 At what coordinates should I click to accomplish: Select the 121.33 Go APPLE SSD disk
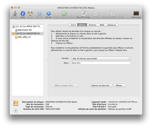28,26
